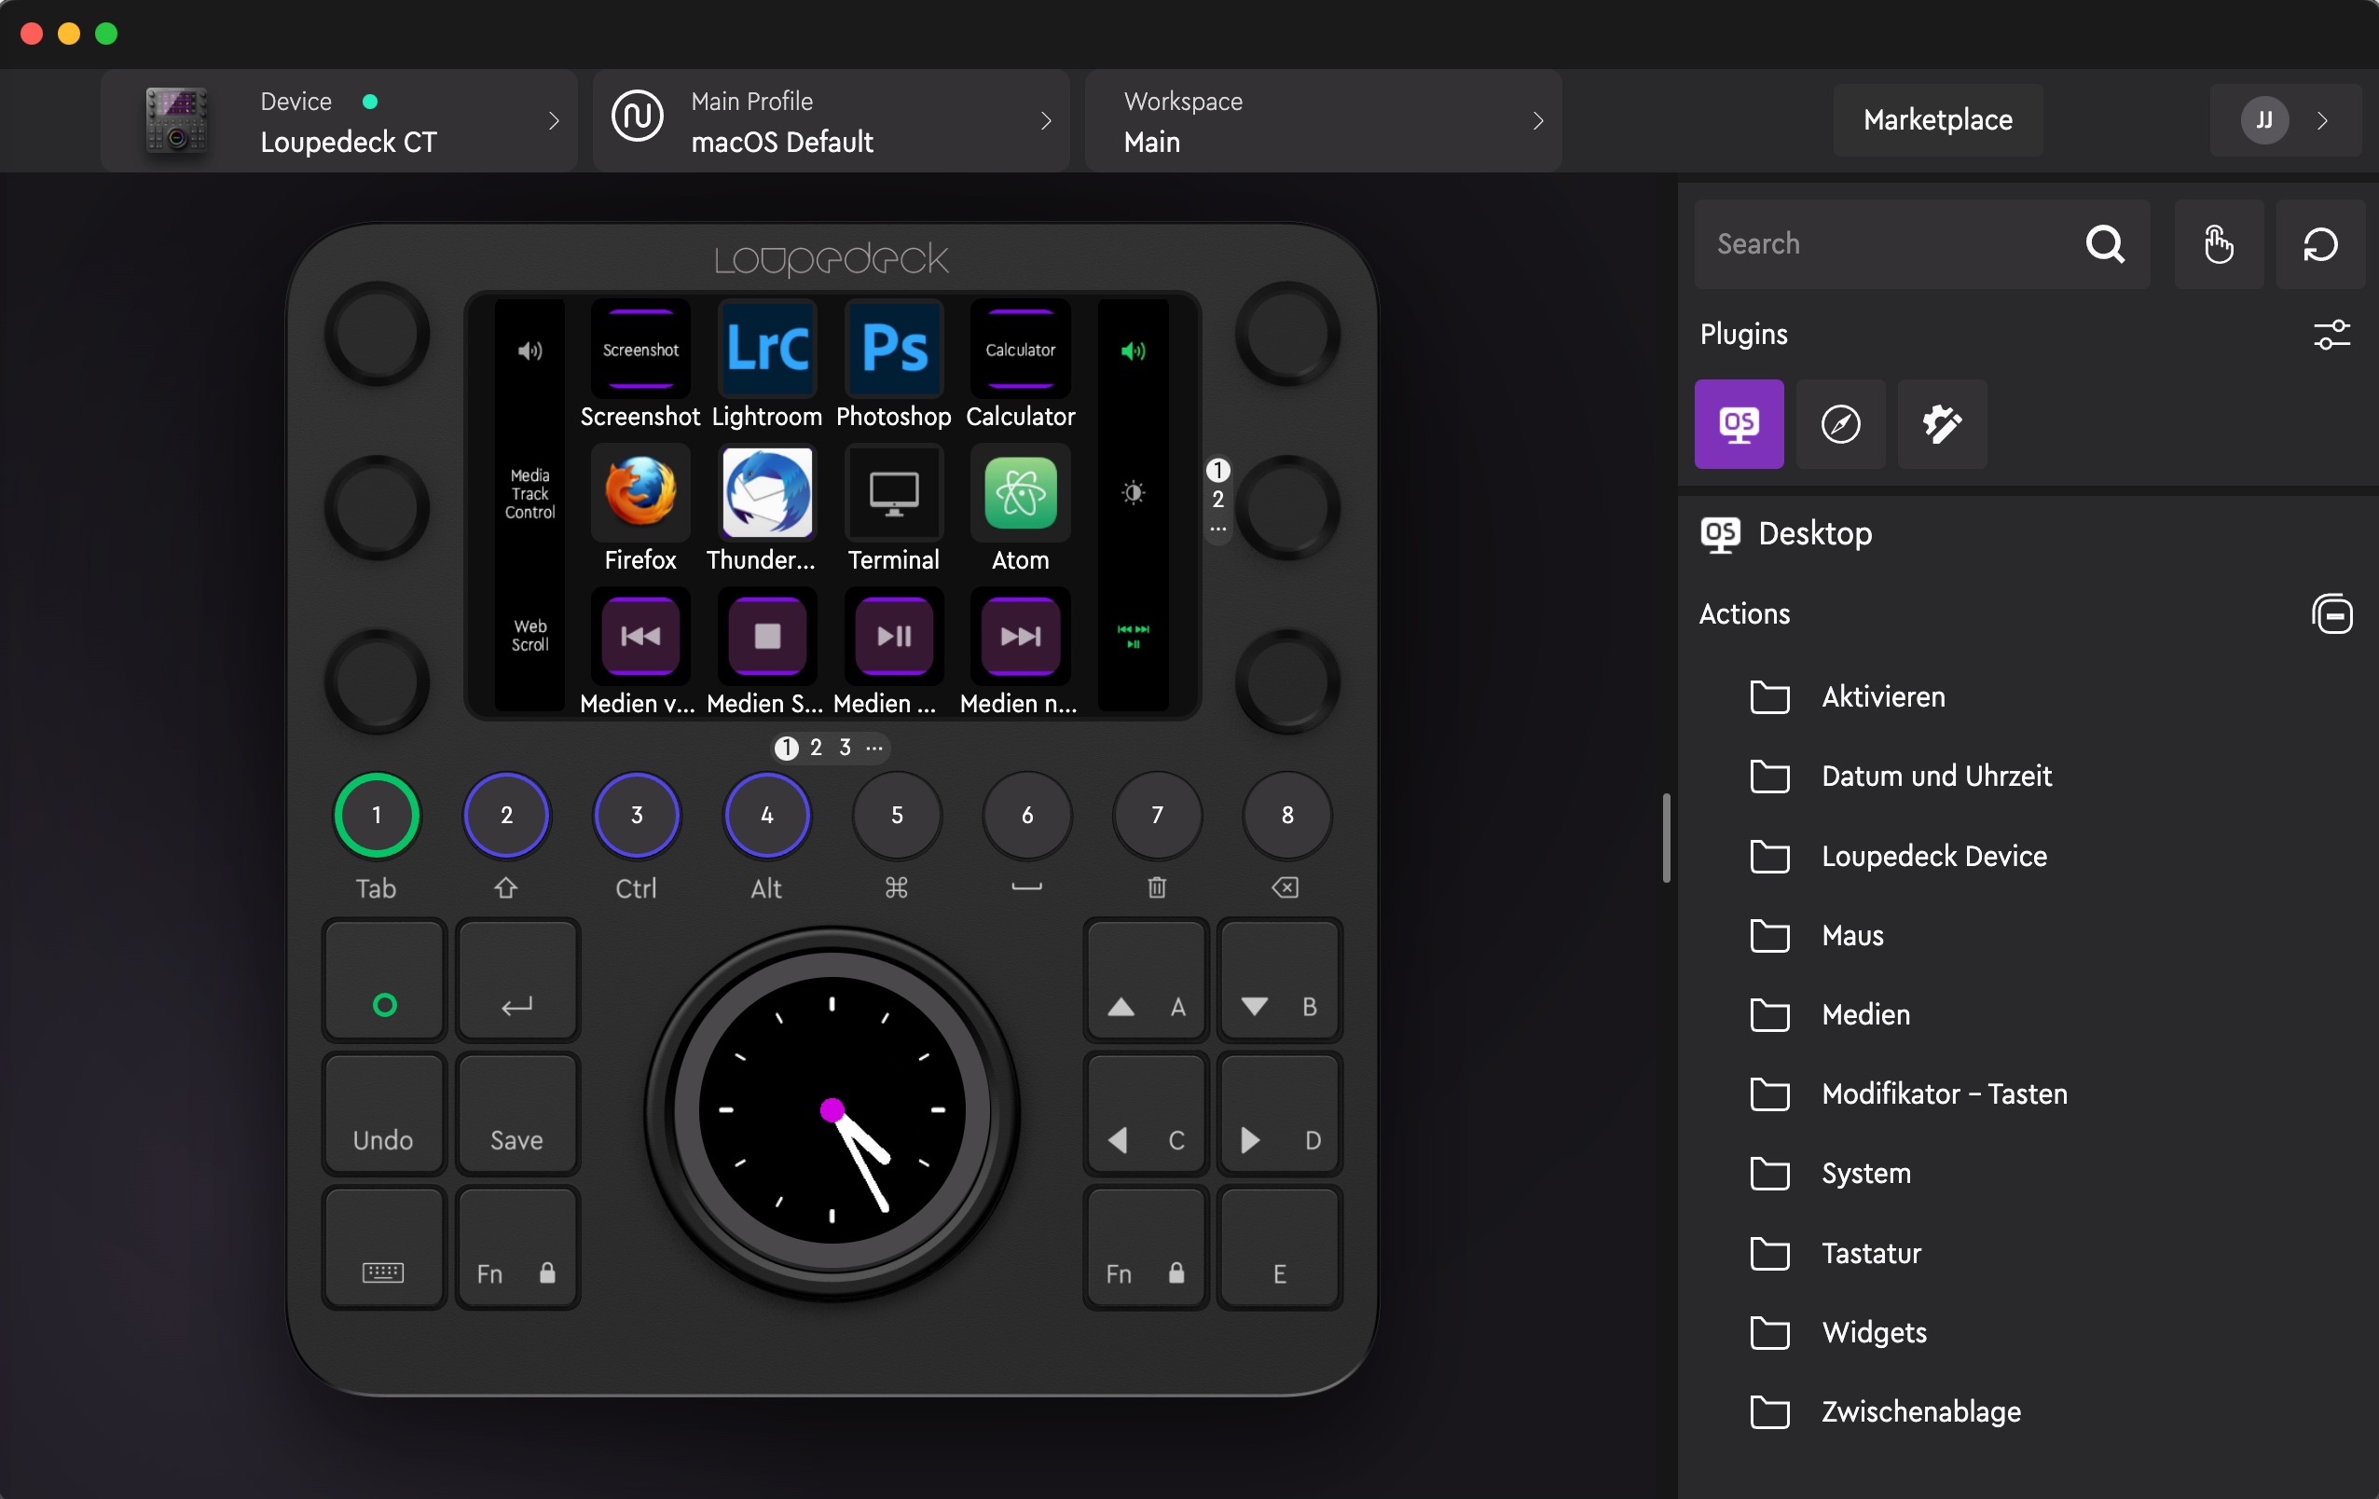Click the touch hand icon beside Search
The width and height of the screenshot is (2379, 1499).
(2218, 244)
